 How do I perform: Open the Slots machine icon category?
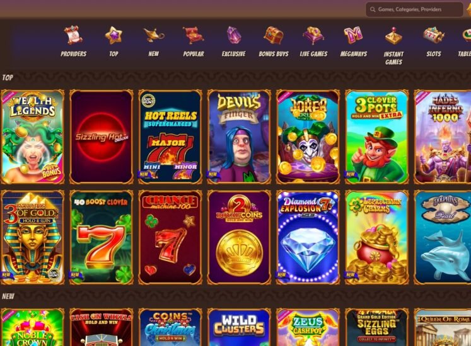[x=433, y=35]
